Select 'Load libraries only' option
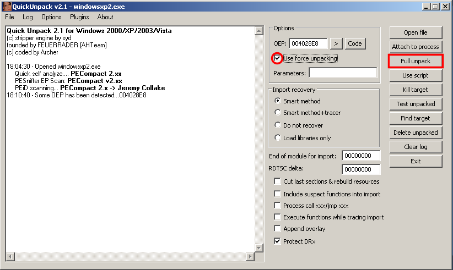Viewport: 453px width, 270px height. (x=278, y=137)
